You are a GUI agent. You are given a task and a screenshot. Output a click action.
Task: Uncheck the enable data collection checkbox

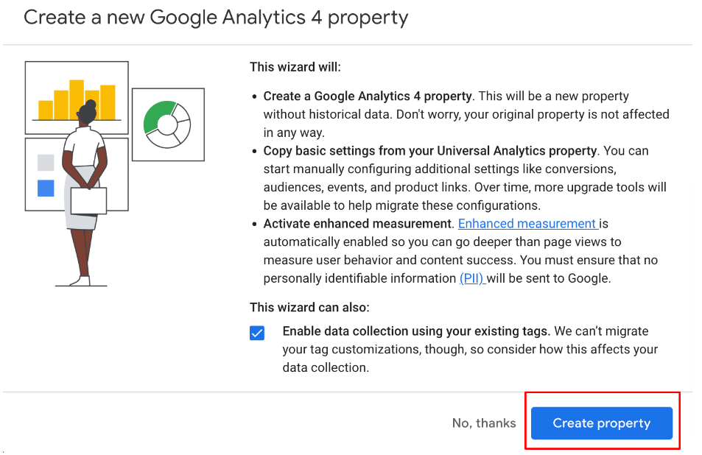coord(257,333)
